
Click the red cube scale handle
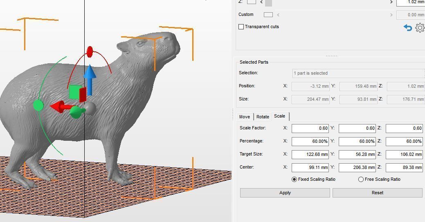pyautogui.click(x=83, y=94)
